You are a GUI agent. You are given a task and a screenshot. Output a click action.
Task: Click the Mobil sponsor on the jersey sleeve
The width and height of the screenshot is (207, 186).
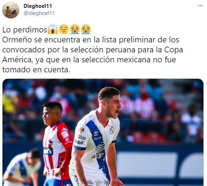click(x=79, y=142)
